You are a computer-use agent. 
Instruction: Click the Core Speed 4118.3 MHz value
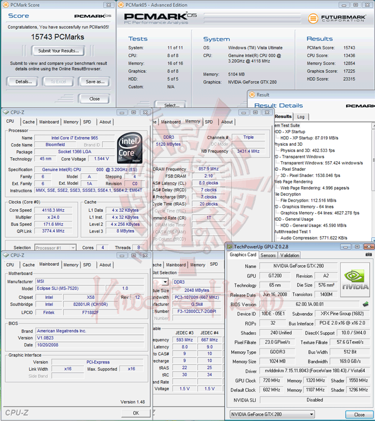click(53, 210)
